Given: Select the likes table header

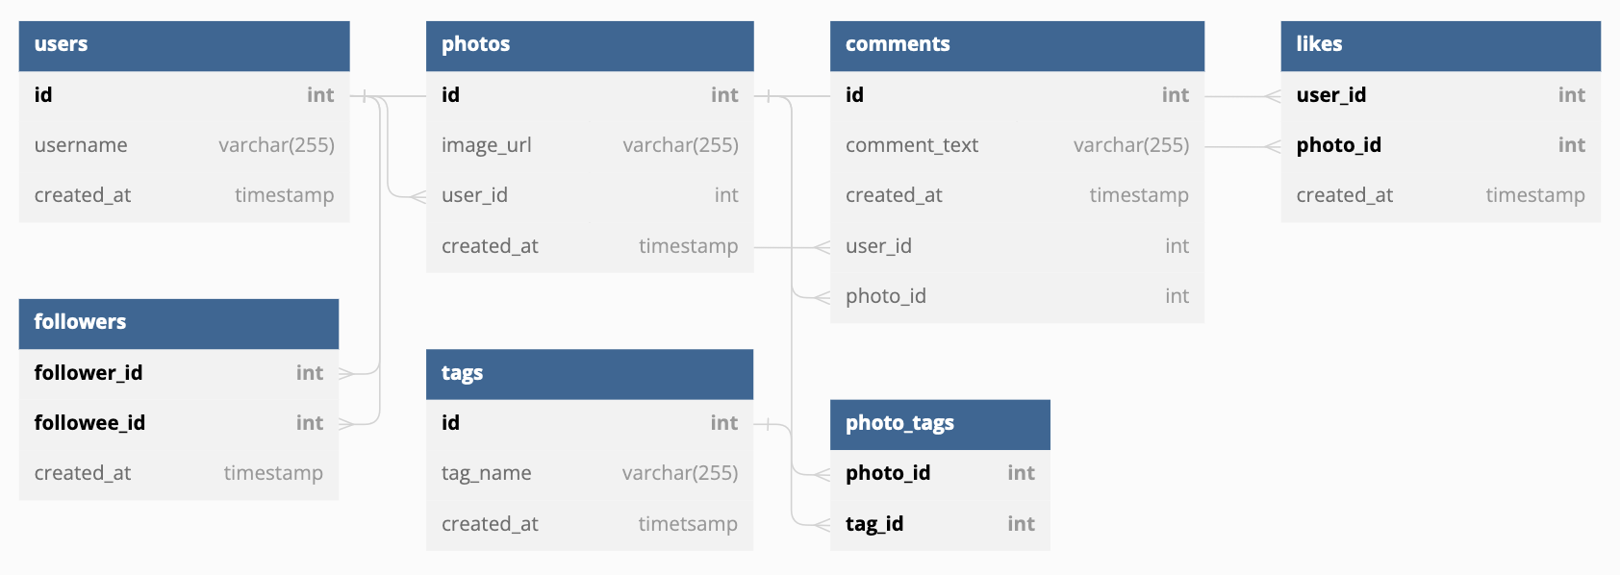Looking at the screenshot, I should pyautogui.click(x=1440, y=45).
